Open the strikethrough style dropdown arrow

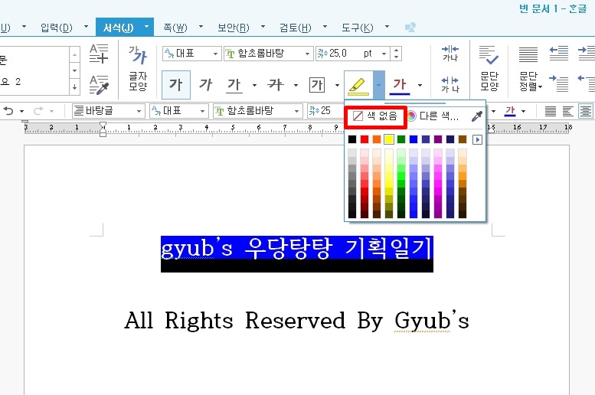pos(296,85)
